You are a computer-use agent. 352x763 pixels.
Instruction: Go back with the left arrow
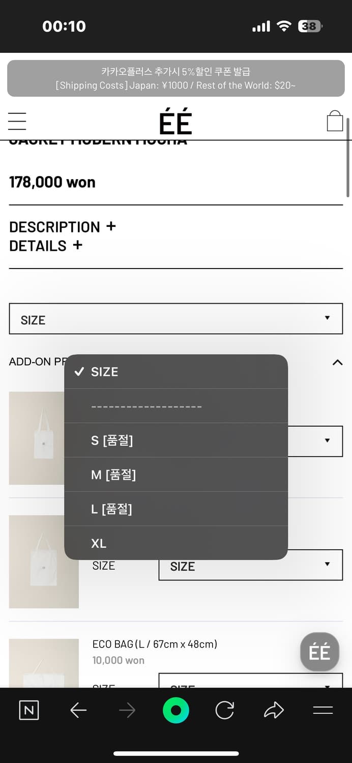pos(78,710)
